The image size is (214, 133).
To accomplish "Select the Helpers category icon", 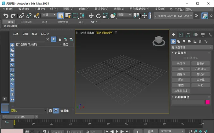I will pos(195,41).
